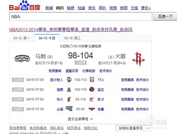The image size is (177, 134).
Task: Open 技术统计 for the 山猫 vs 老鹰 game
Action: click(142, 109)
